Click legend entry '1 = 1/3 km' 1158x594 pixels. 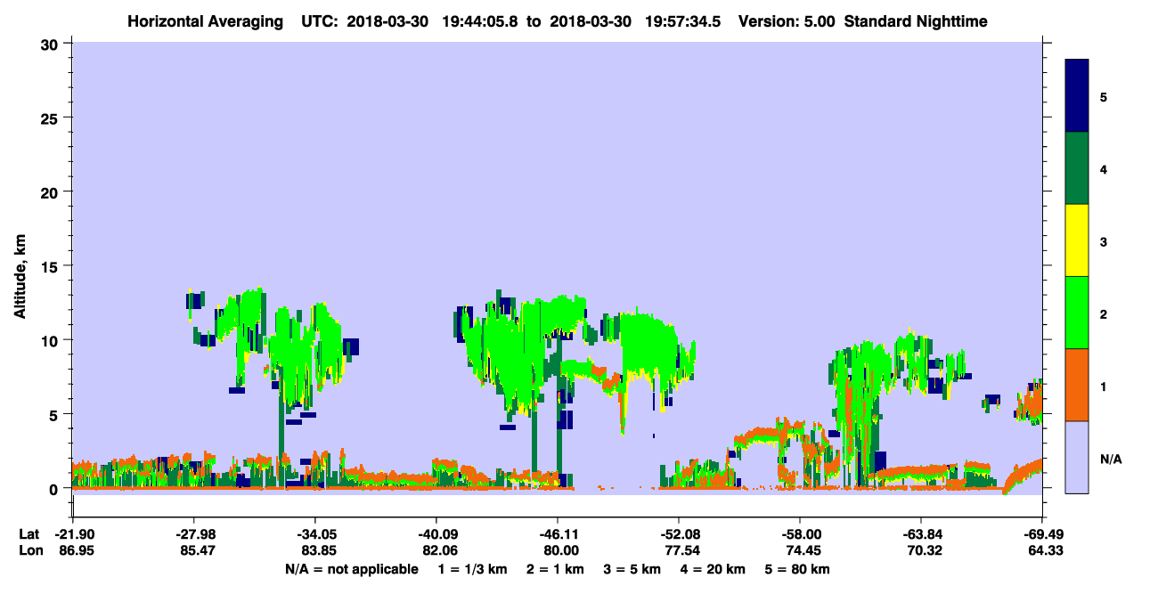point(471,569)
